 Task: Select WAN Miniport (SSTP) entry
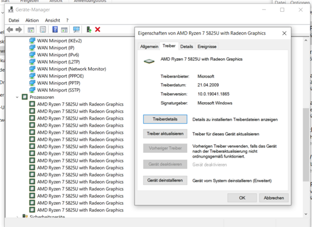(59, 90)
